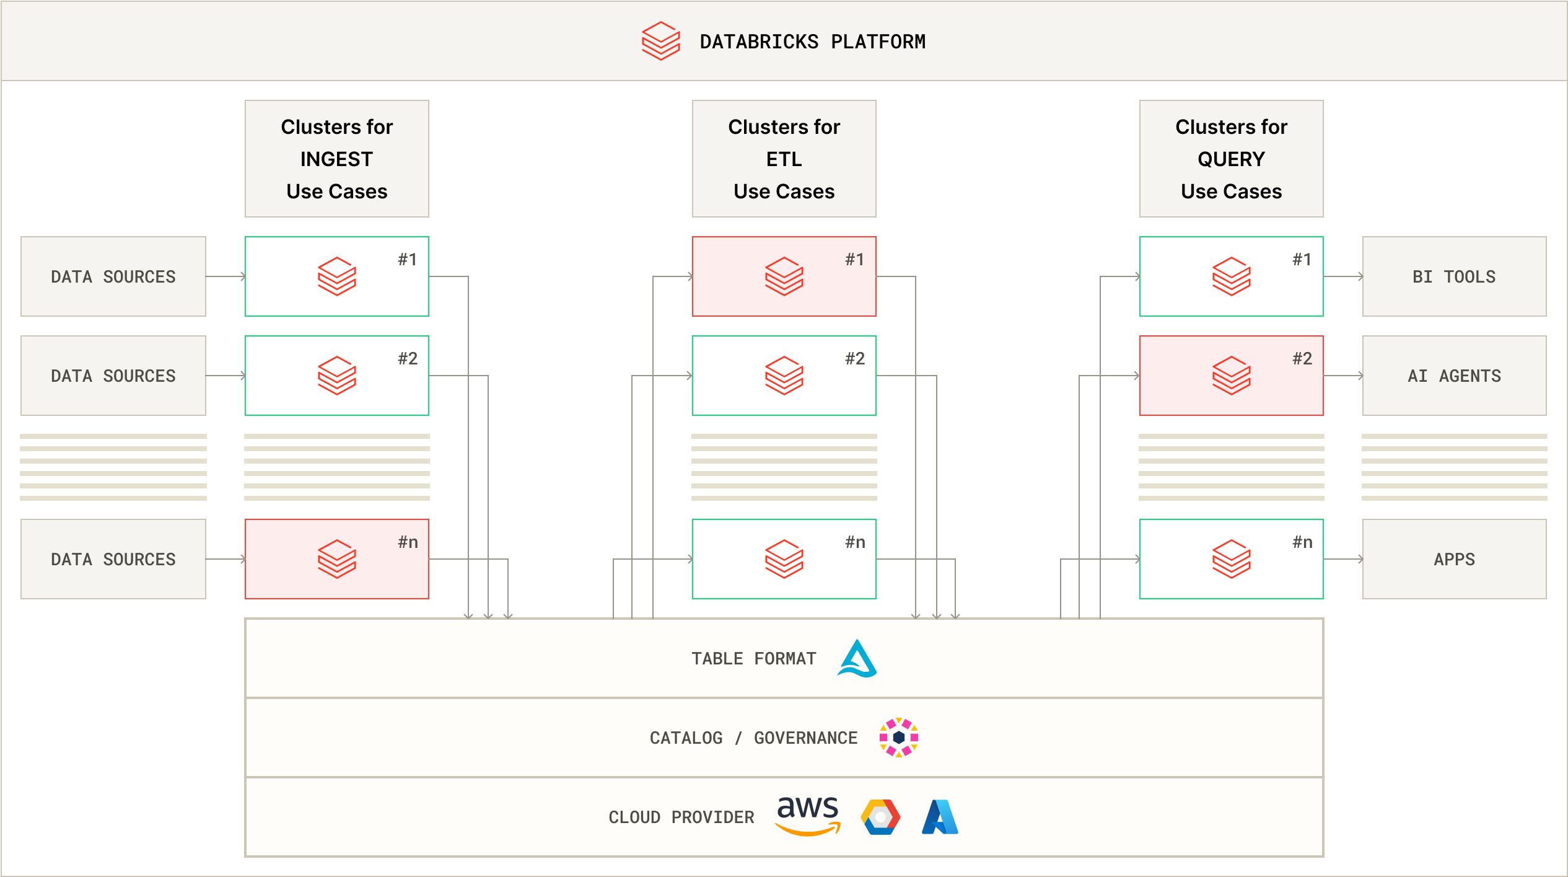Click the BI TOOLS box
1568x877 pixels.
pyautogui.click(x=1454, y=276)
